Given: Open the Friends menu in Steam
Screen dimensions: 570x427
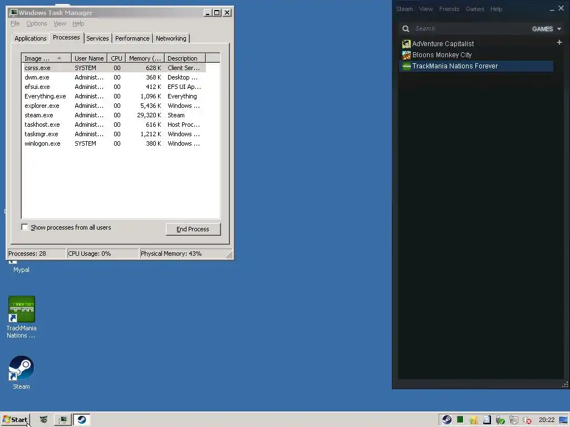Looking at the screenshot, I should (449, 9).
